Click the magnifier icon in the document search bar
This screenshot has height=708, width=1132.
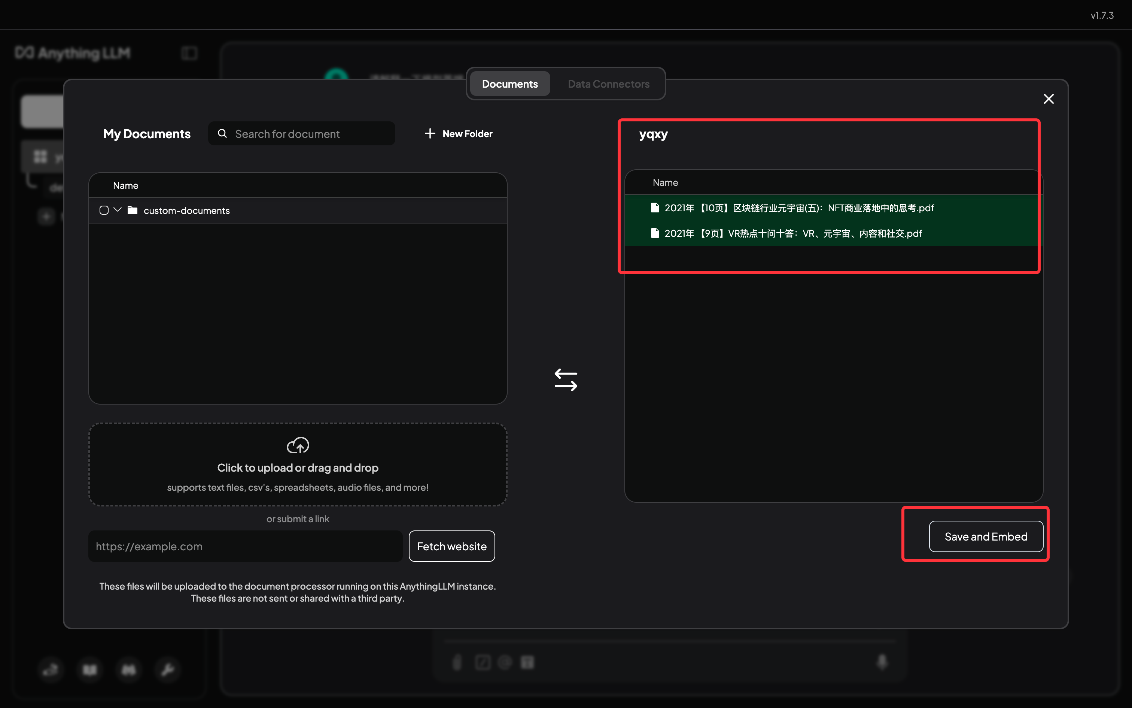click(x=222, y=133)
